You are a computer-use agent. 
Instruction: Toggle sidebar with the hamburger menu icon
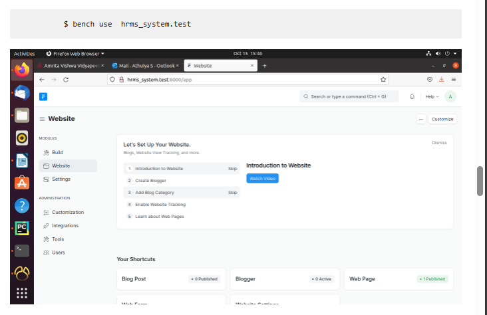click(43, 119)
